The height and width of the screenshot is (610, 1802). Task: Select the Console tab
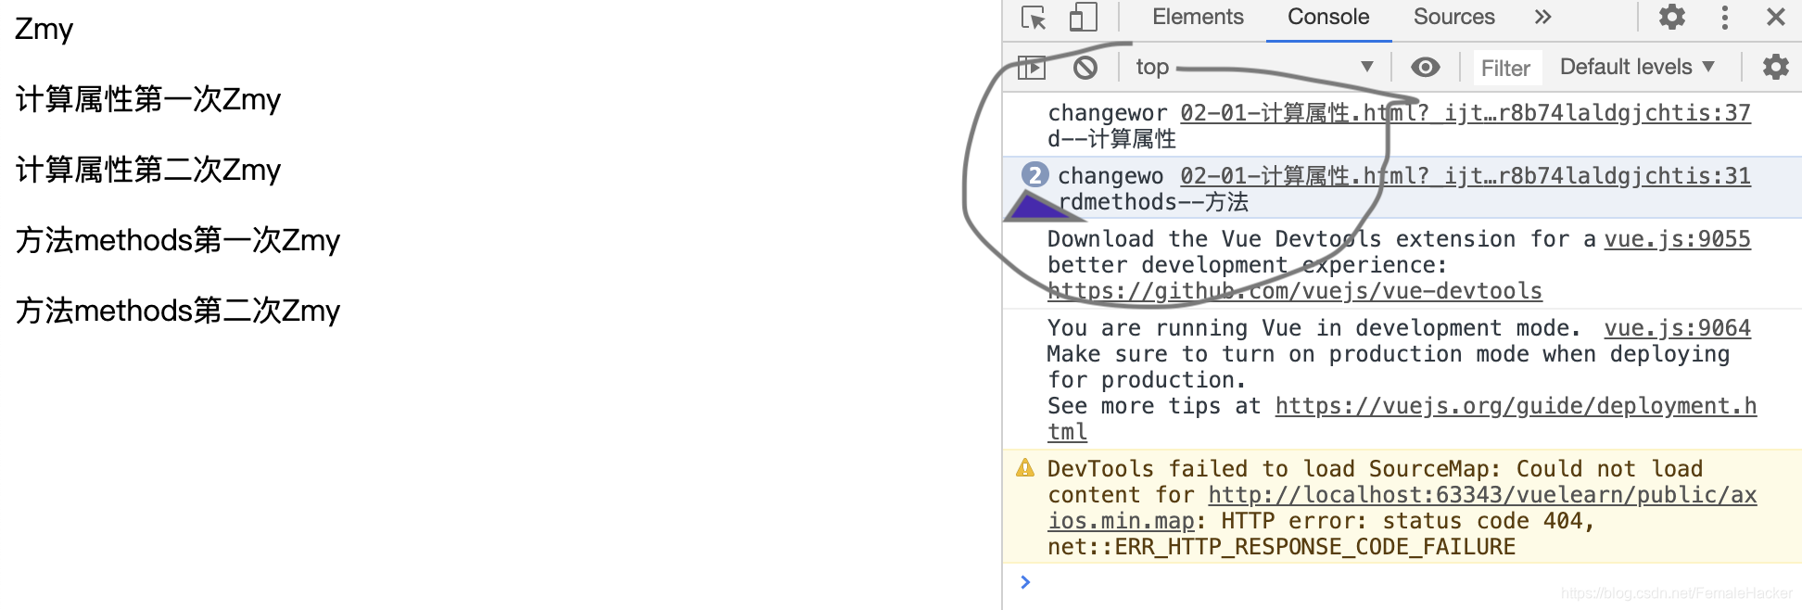pyautogui.click(x=1328, y=17)
